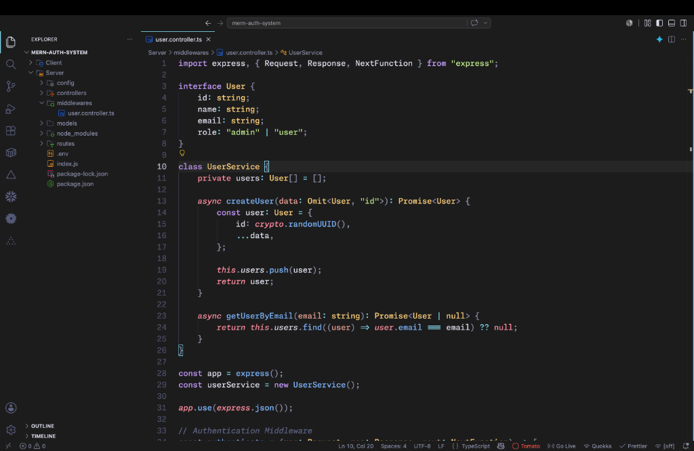Screen dimensions: 694x451
Task: Click the blue sparkle AI icon
Action: (x=659, y=39)
